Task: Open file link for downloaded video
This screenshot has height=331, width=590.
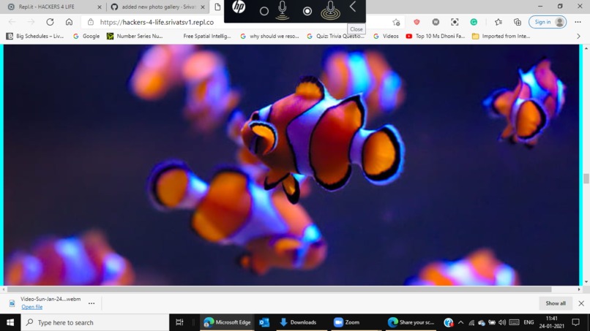Action: click(x=32, y=307)
